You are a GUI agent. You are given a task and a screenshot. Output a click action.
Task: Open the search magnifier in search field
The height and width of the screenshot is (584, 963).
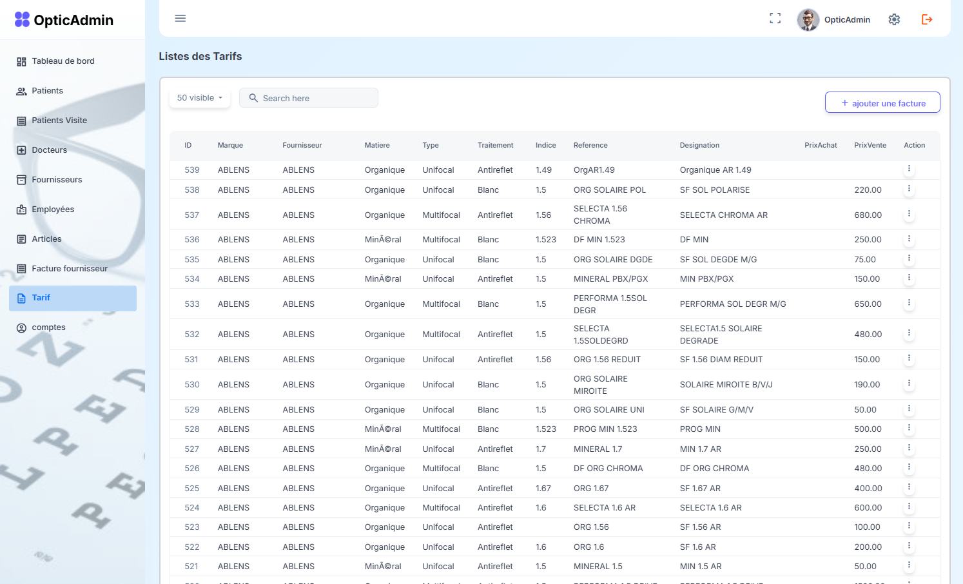[x=254, y=97]
